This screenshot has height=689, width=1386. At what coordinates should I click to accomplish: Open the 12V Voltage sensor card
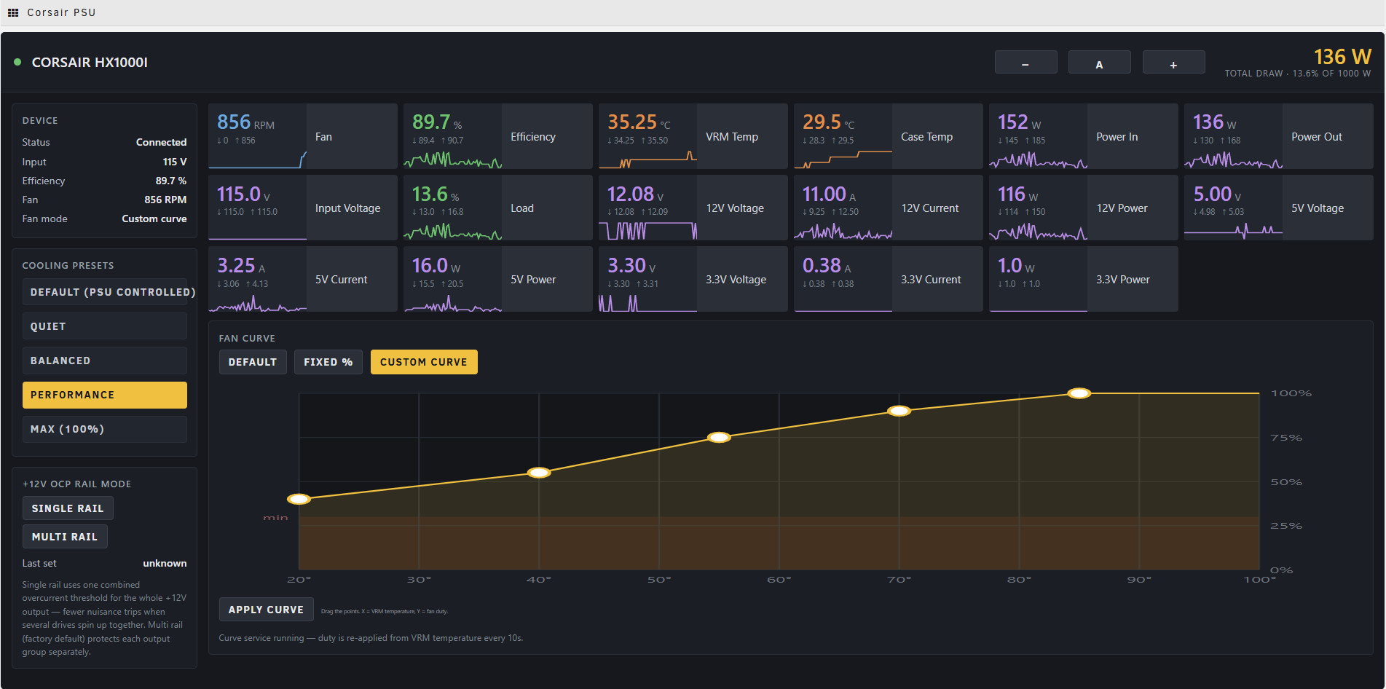(x=693, y=208)
